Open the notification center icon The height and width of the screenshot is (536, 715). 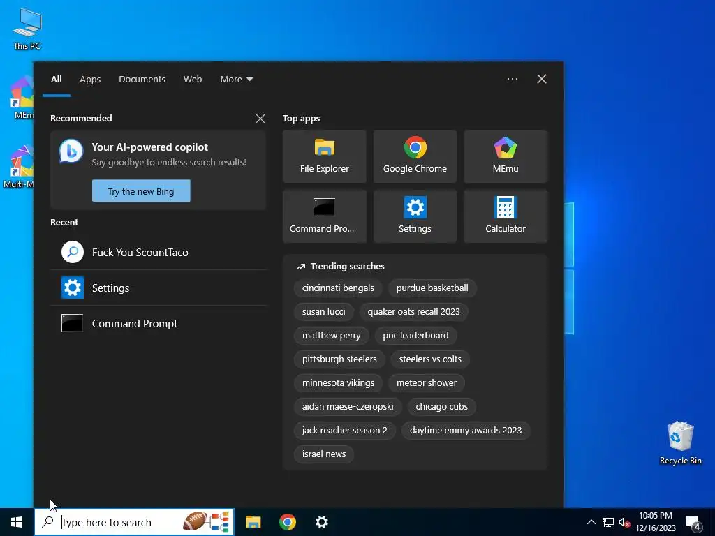[x=693, y=523]
